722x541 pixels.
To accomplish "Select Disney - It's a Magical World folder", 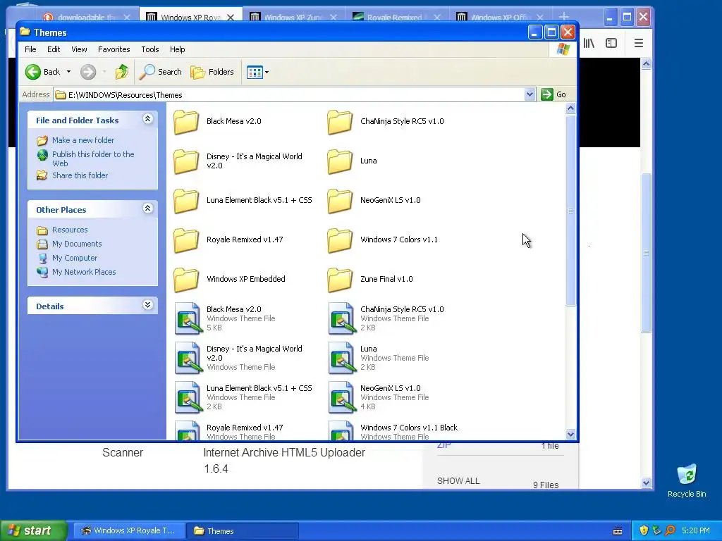I will (x=238, y=161).
